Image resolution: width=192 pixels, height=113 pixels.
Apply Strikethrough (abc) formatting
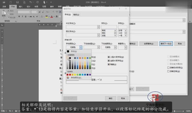click(31, 16)
